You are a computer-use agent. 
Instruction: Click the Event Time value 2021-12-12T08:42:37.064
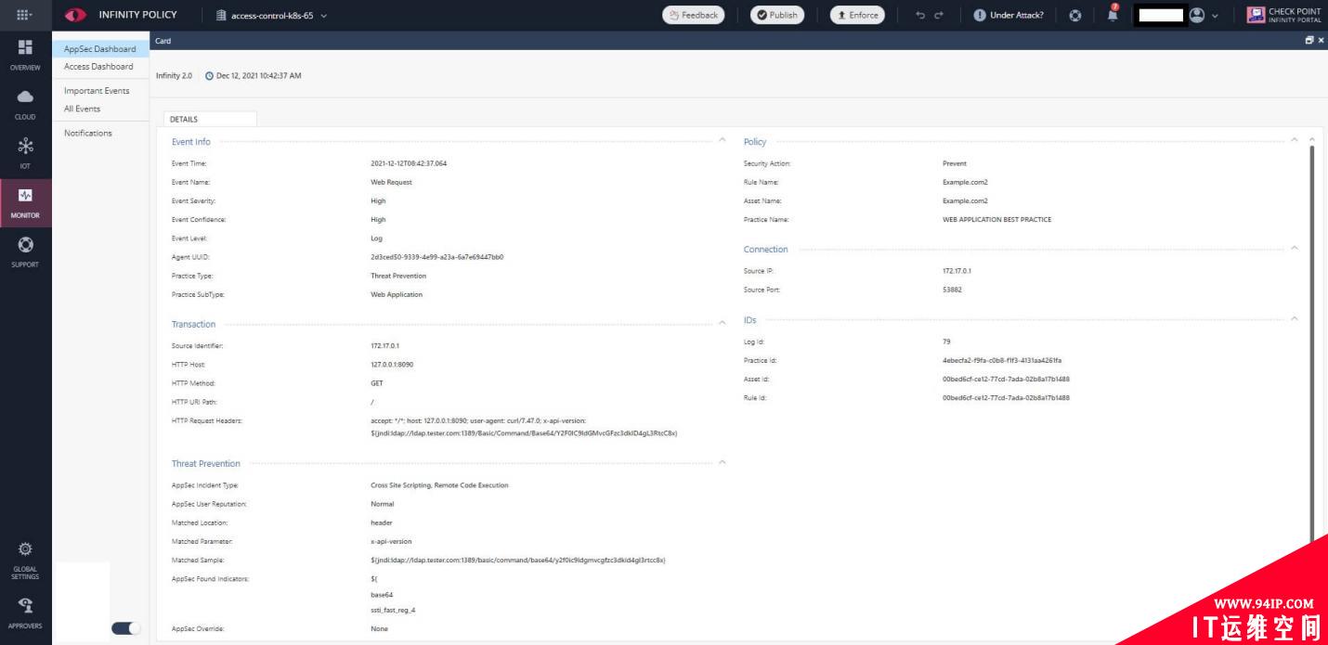409,163
